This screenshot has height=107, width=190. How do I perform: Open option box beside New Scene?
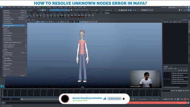tap(26, 11)
